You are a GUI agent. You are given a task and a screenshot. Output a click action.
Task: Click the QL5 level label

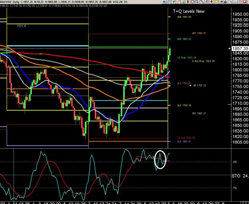coord(184,141)
